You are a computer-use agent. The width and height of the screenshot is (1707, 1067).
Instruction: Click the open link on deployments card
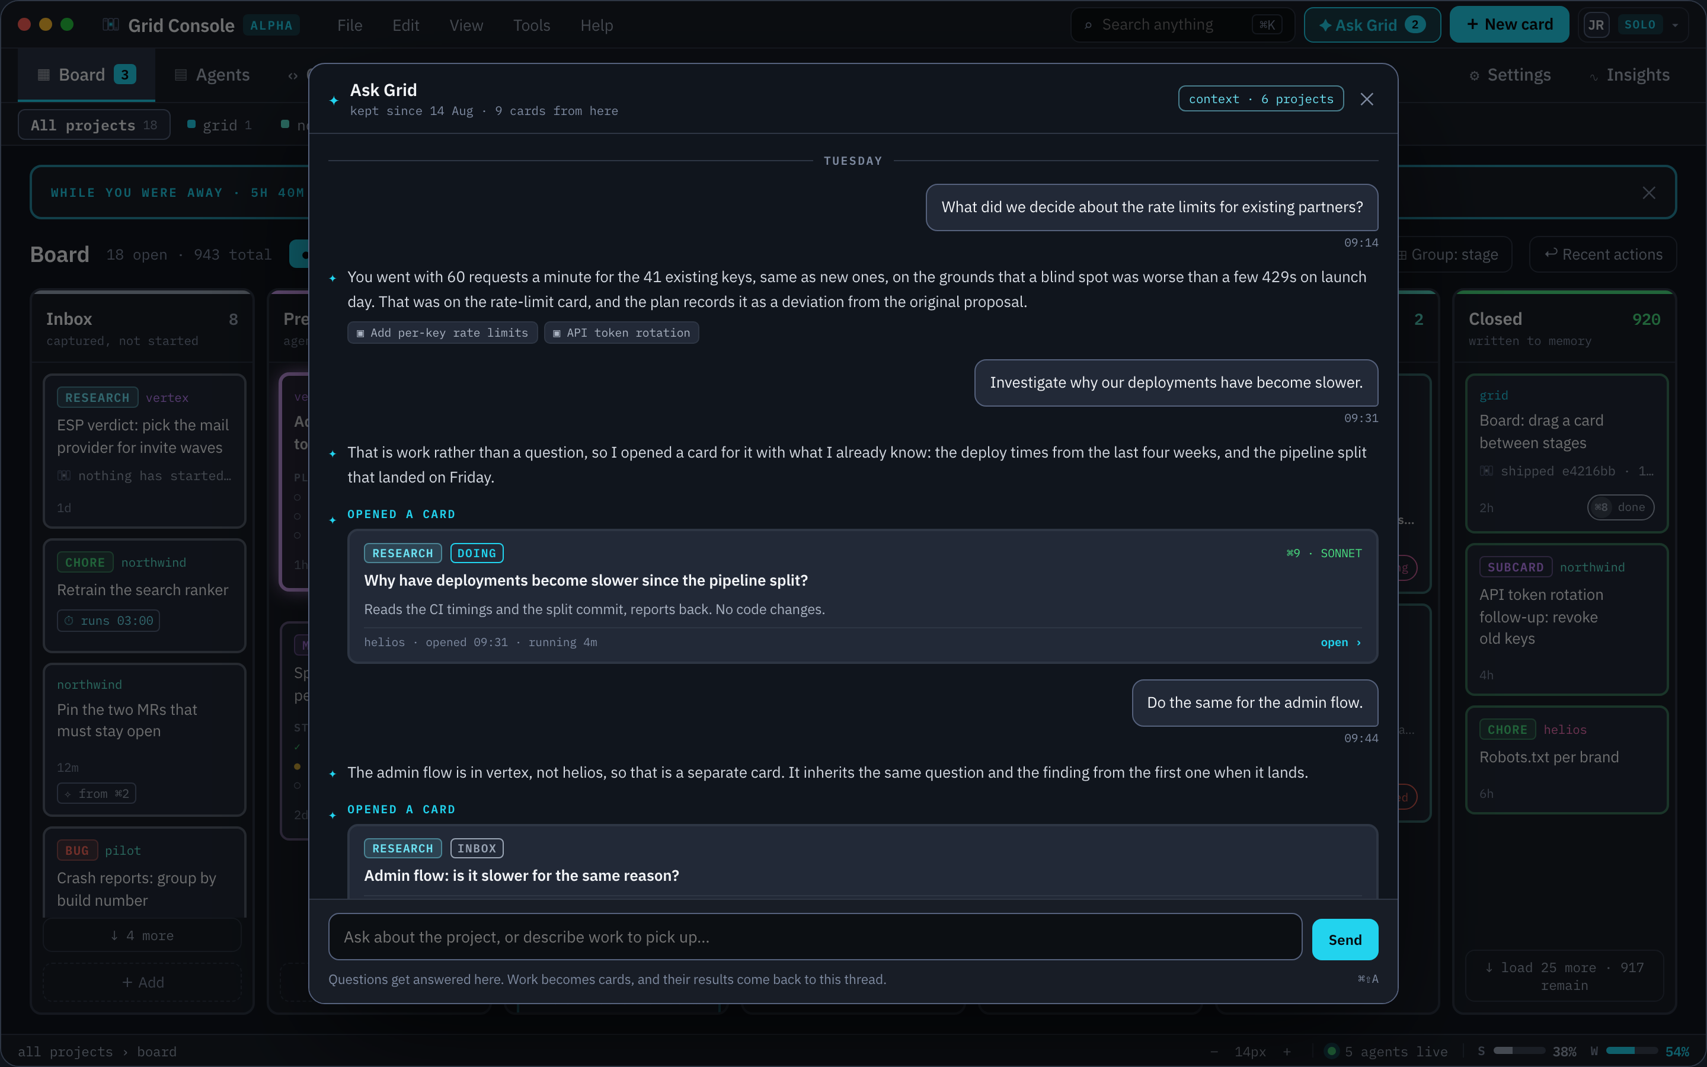point(1340,642)
